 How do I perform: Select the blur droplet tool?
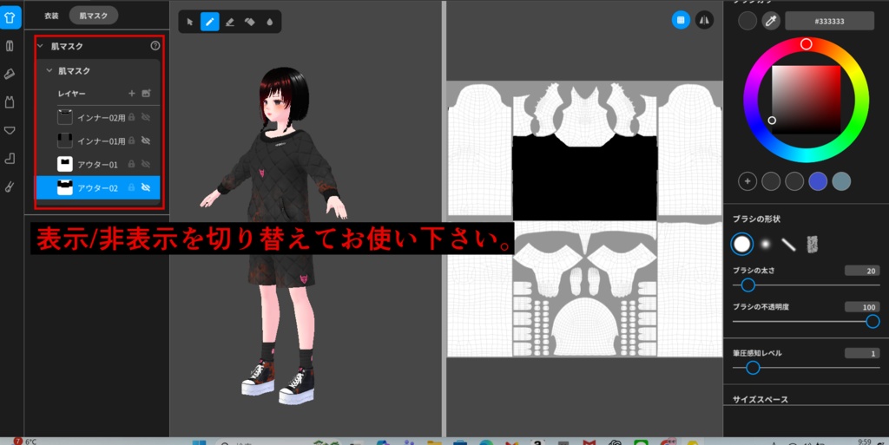tap(269, 22)
